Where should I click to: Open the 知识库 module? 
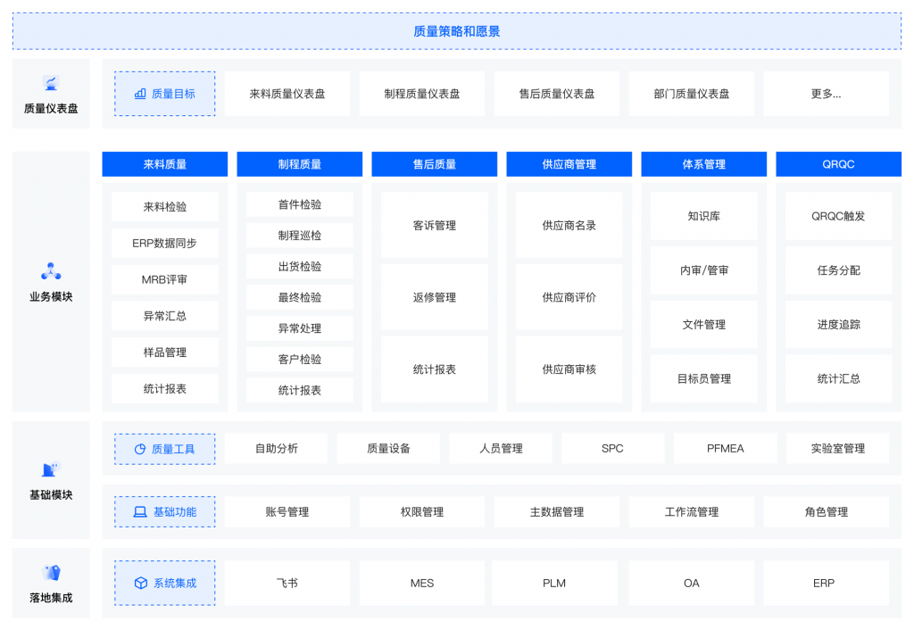point(703,216)
